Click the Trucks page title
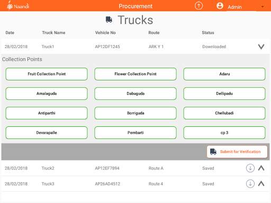The width and height of the screenshot is (271, 203). pyautogui.click(x=135, y=20)
